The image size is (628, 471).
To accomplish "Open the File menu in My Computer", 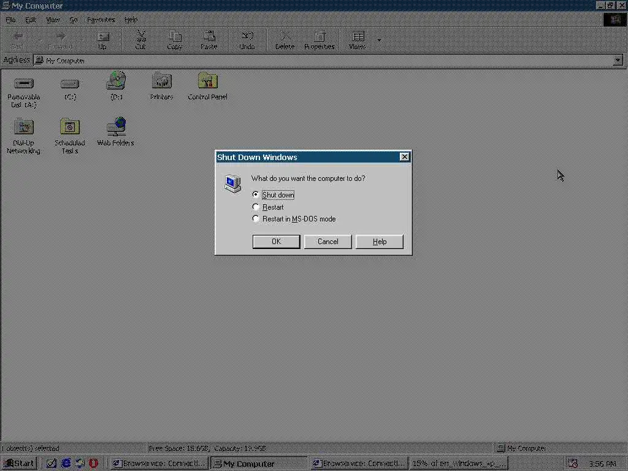I will coord(10,20).
